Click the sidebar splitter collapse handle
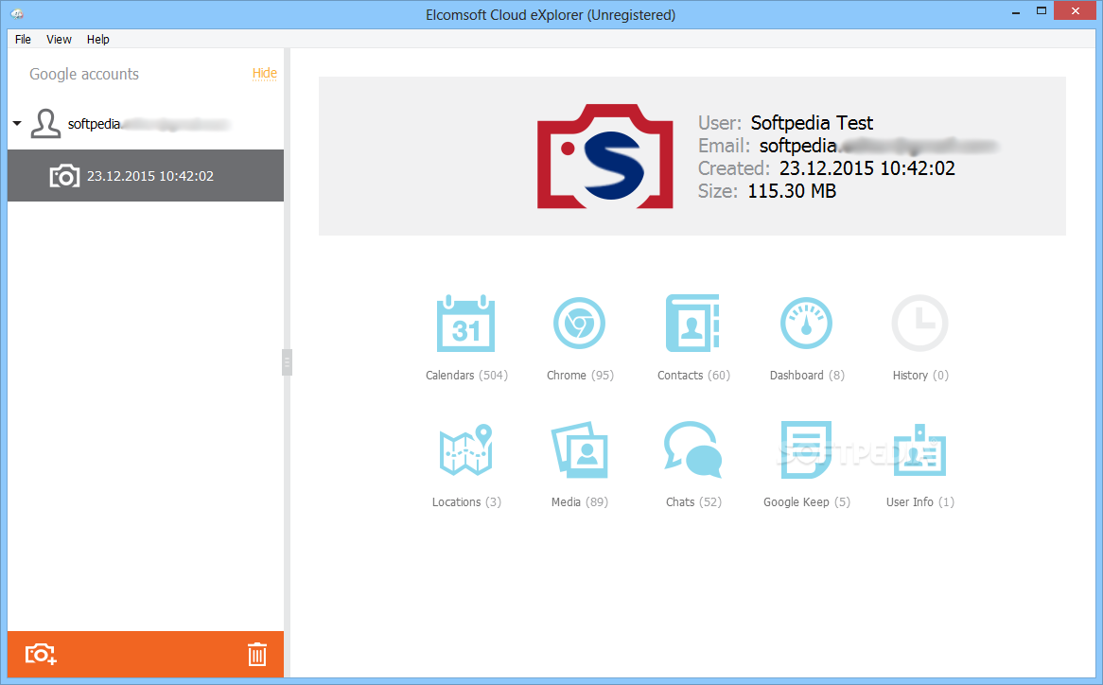Image resolution: width=1103 pixels, height=685 pixels. point(287,362)
